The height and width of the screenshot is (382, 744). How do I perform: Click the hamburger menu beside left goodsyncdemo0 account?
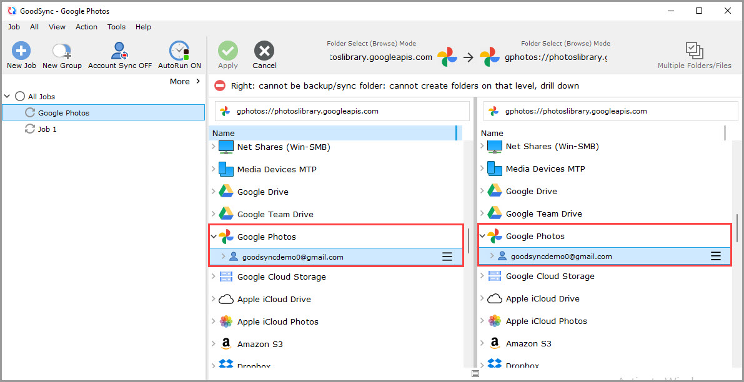[x=447, y=256]
